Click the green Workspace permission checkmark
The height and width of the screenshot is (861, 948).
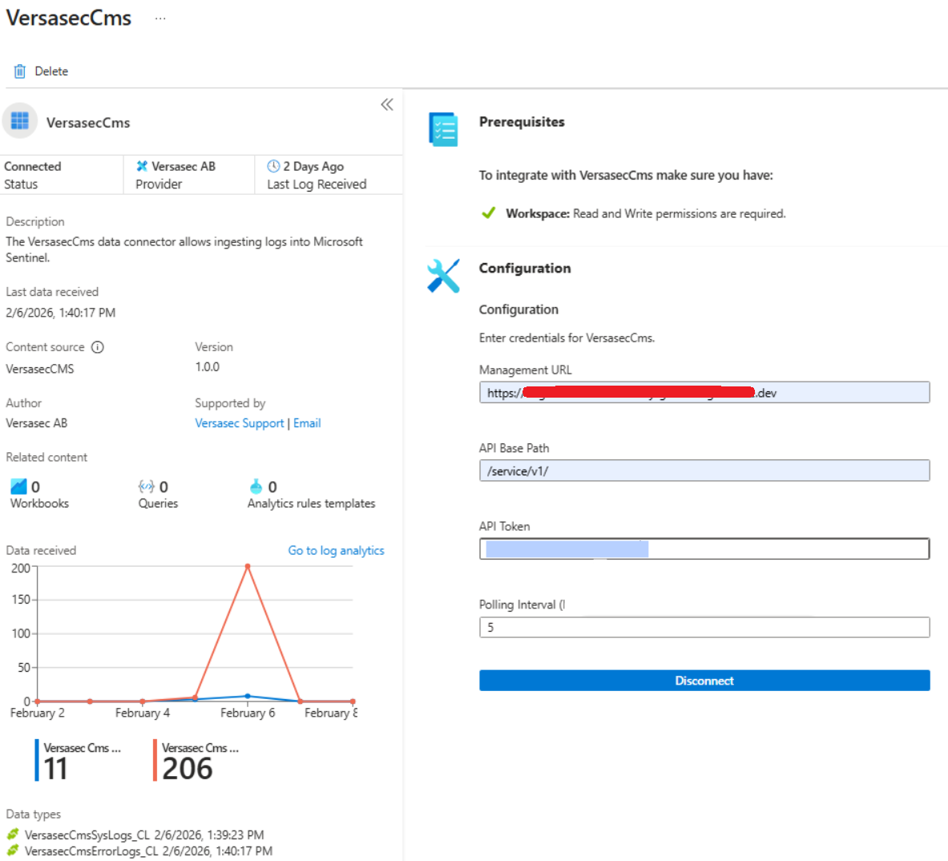point(489,212)
